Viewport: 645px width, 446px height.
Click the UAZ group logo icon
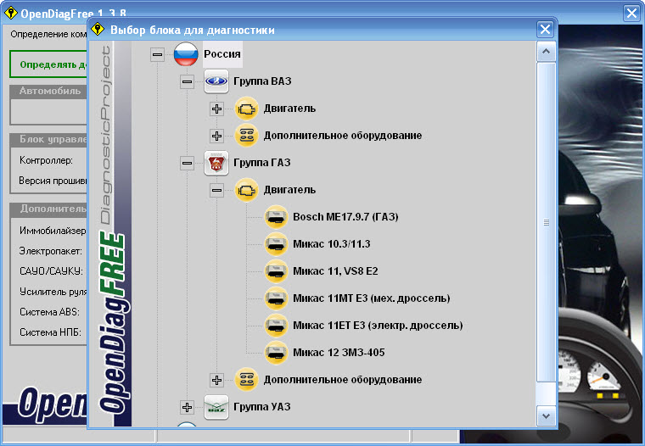[x=216, y=407]
